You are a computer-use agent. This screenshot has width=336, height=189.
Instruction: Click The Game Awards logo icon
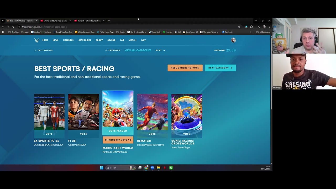(37, 40)
